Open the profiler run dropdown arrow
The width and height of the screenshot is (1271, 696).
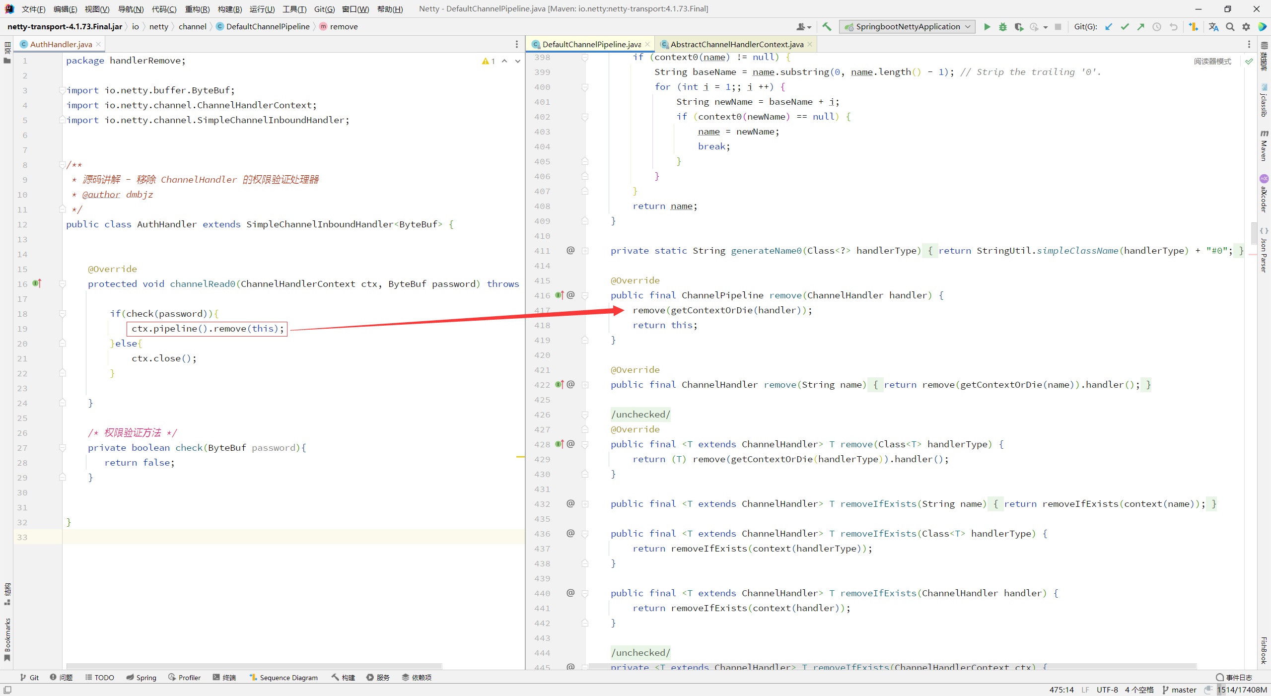click(1046, 27)
